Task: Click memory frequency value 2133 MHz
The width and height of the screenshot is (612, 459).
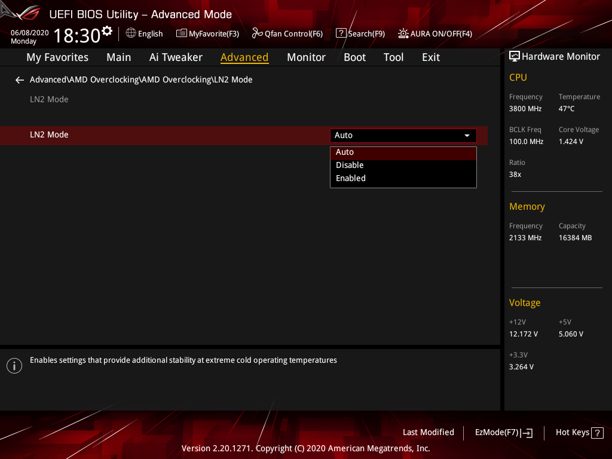Action: (x=525, y=238)
